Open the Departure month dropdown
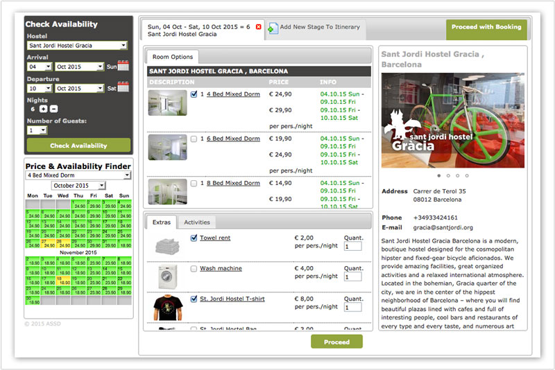The width and height of the screenshot is (555, 370). pyautogui.click(x=79, y=89)
